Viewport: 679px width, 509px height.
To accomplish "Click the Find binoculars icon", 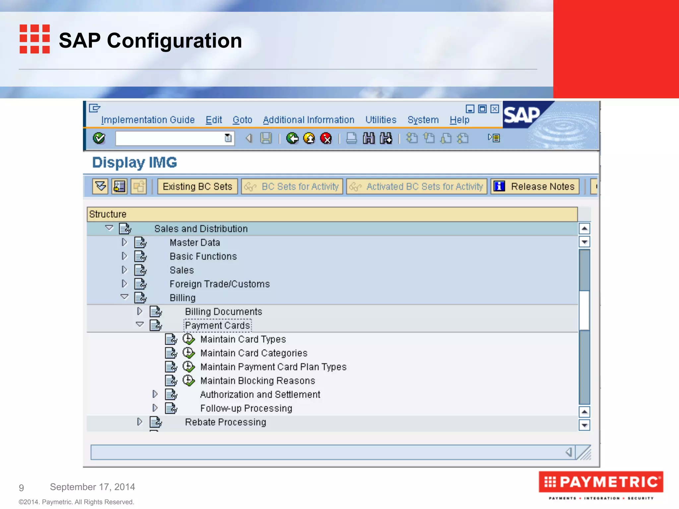I will (x=369, y=138).
